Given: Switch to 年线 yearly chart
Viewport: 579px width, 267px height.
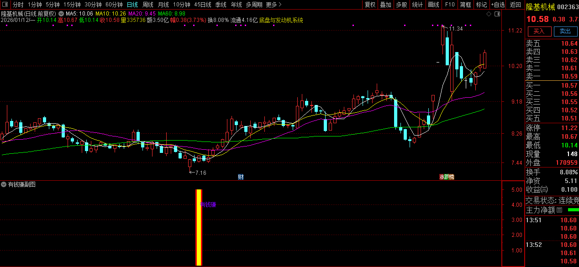Looking at the screenshot, I should point(236,5).
